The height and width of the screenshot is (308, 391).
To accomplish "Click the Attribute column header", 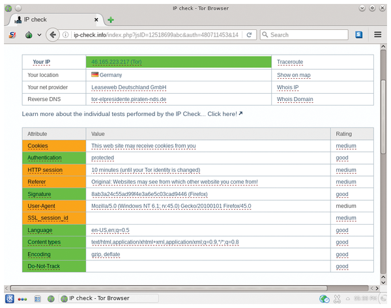I will tap(37, 134).
